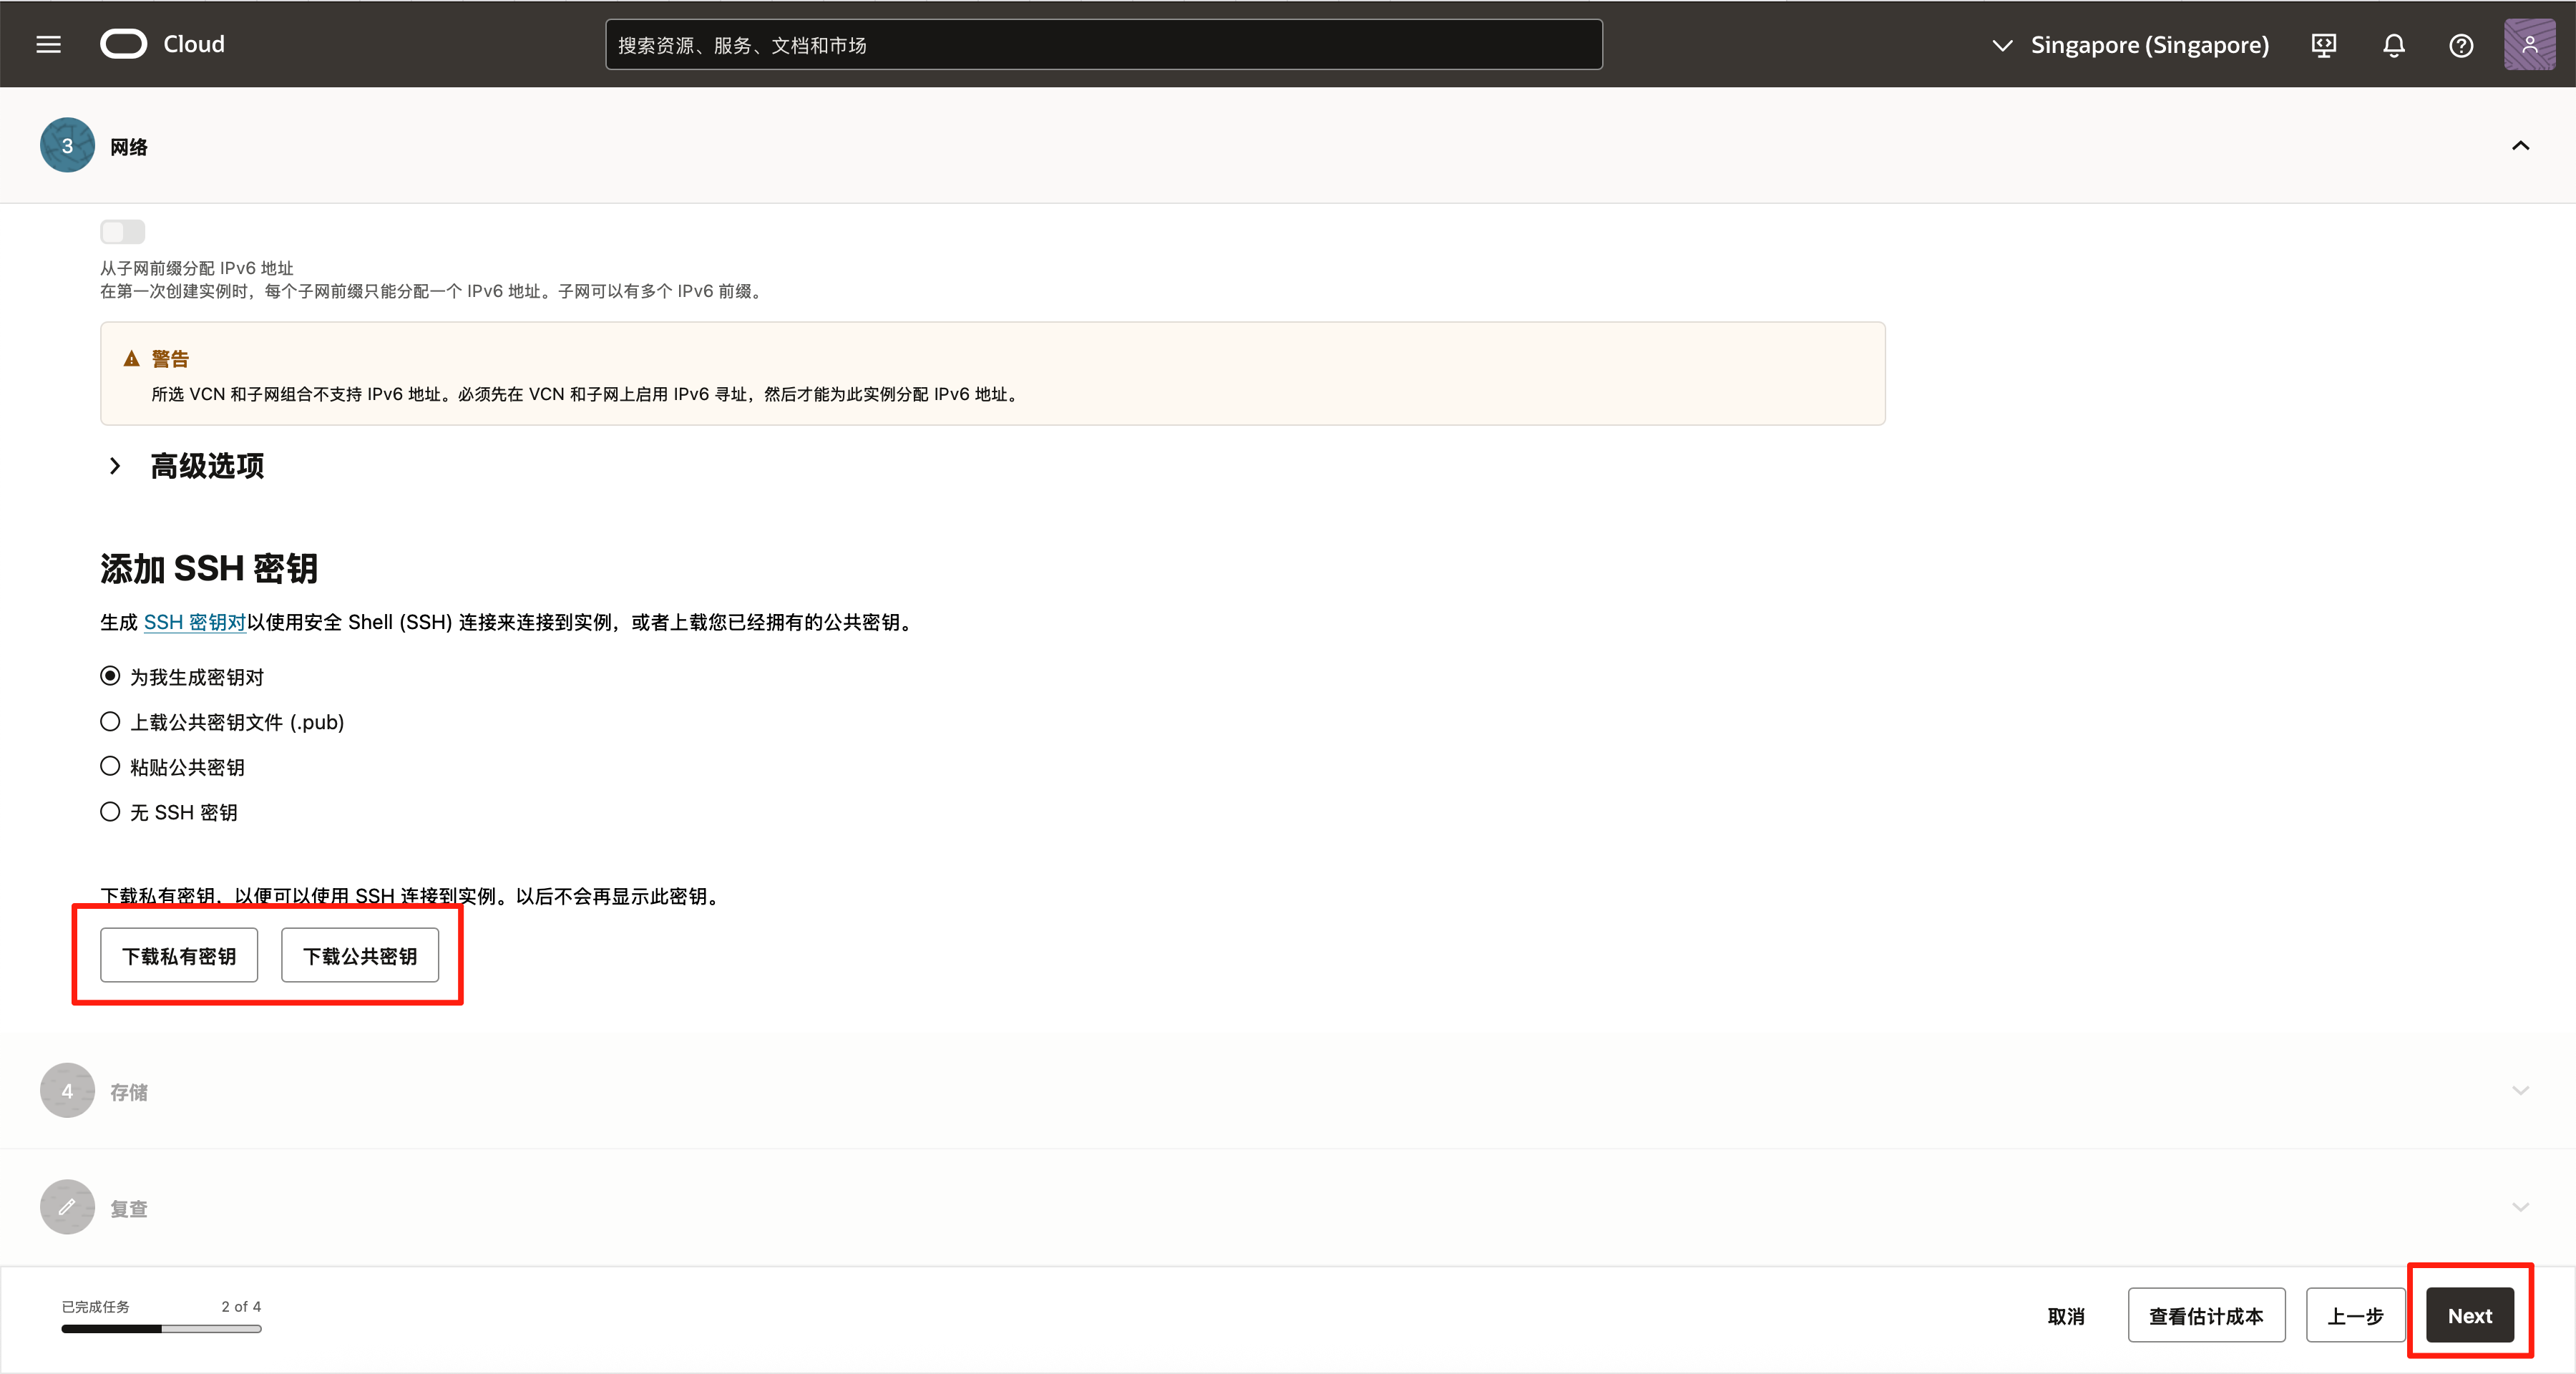Open the help question mark icon
The width and height of the screenshot is (2576, 1374).
pos(2461,45)
